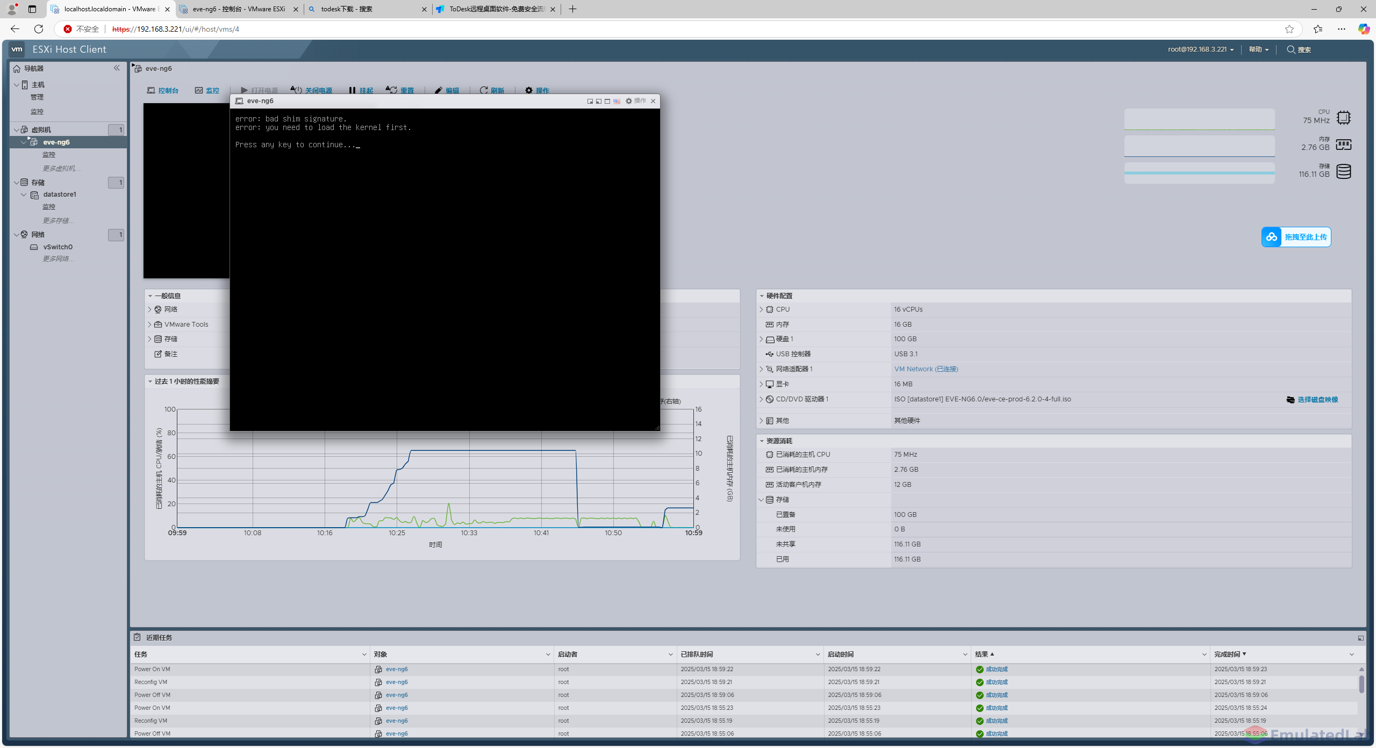Image resolution: width=1376 pixels, height=748 pixels.
Task: Reset the VM with 重置 button
Action: click(400, 90)
